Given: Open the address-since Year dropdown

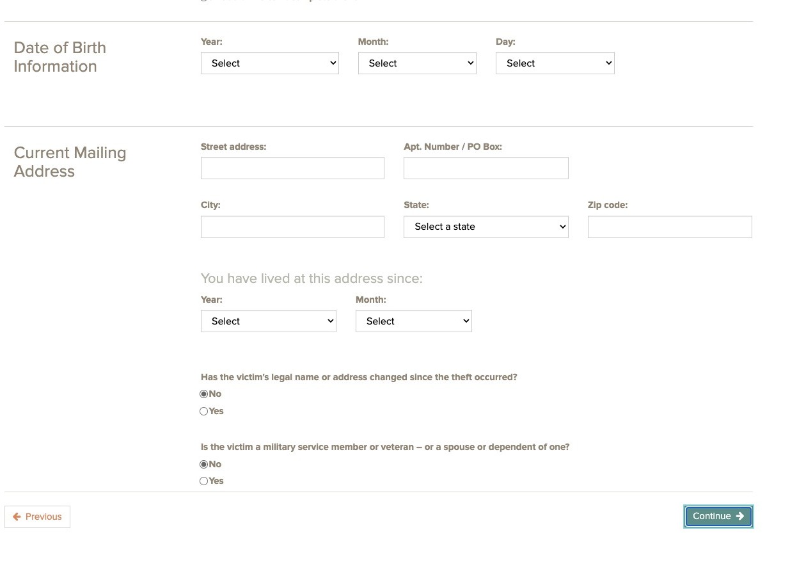Looking at the screenshot, I should (268, 321).
